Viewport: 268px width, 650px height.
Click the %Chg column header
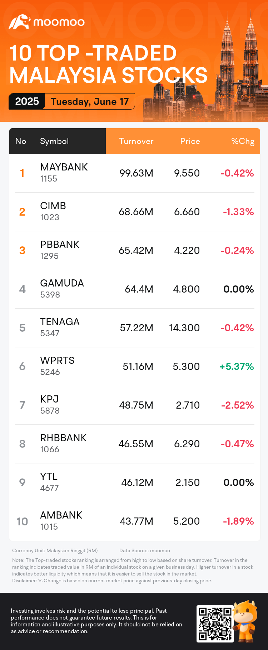tap(243, 141)
